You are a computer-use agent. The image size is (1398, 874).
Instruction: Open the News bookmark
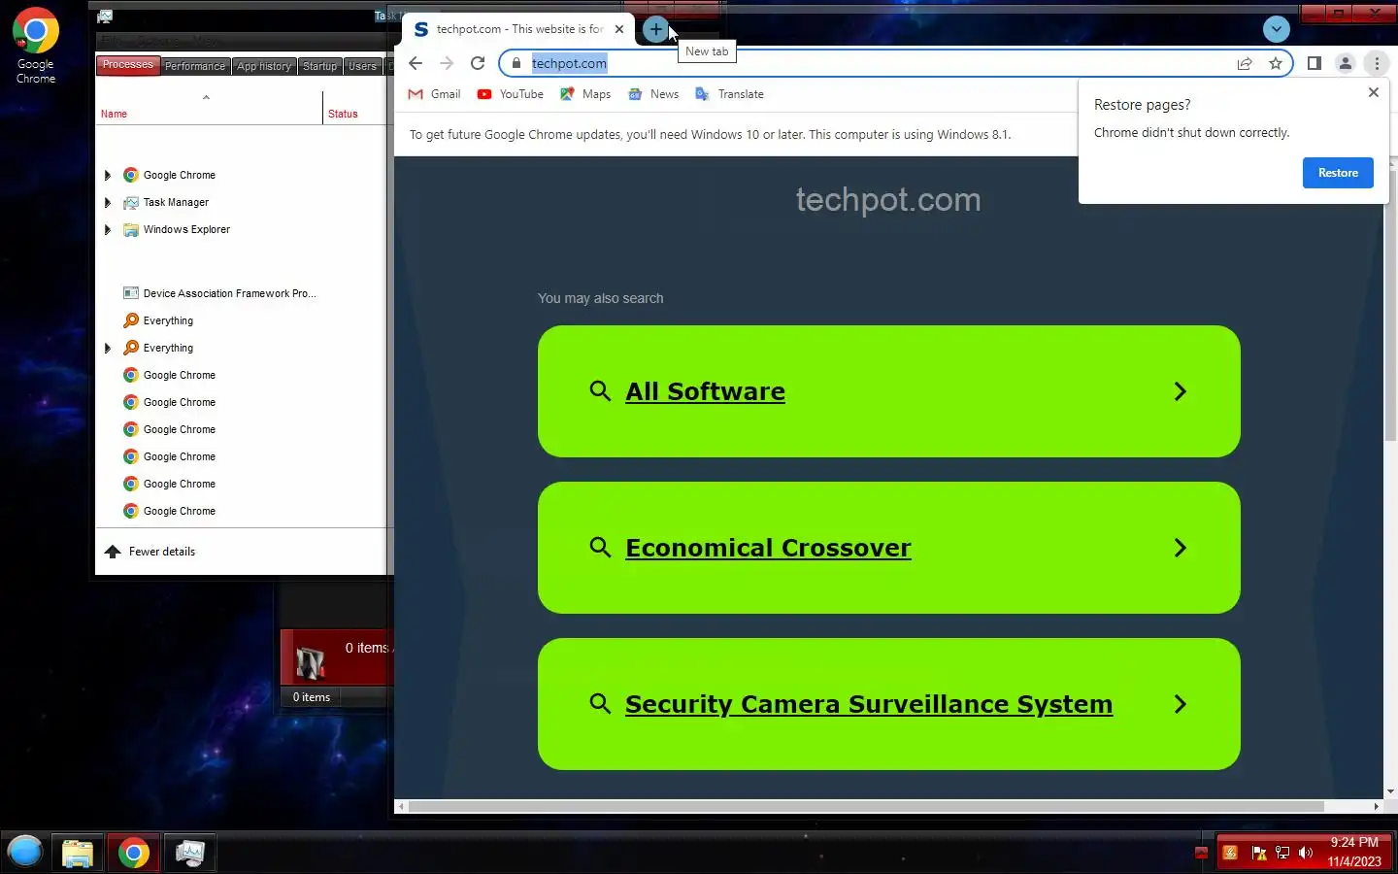tap(653, 94)
